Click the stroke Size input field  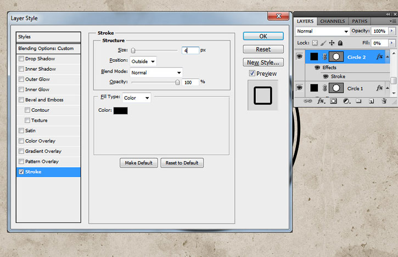[190, 50]
